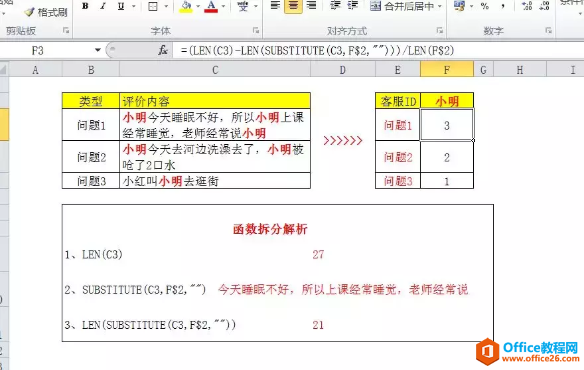Open the fill color dropdown arrow
This screenshot has width=584, height=370.
pos(198,7)
